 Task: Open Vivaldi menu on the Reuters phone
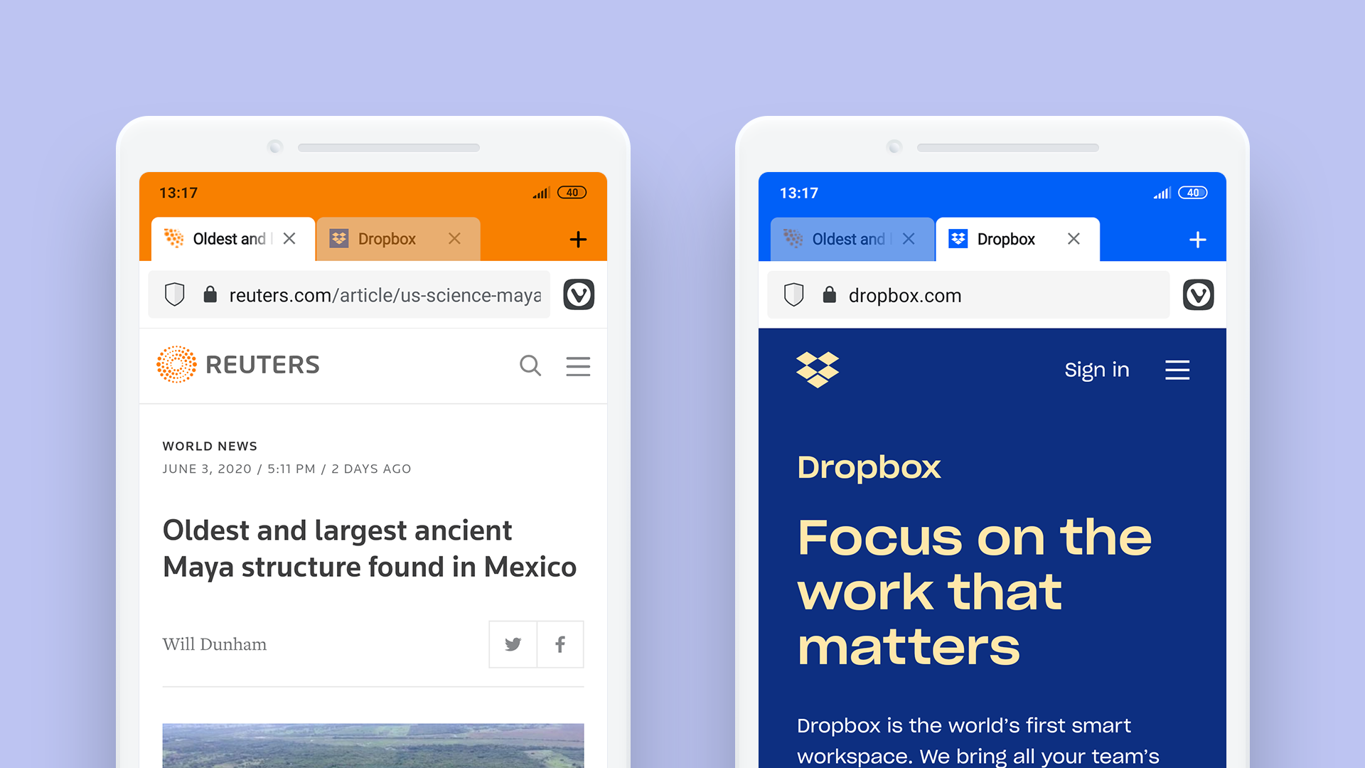coord(579,294)
